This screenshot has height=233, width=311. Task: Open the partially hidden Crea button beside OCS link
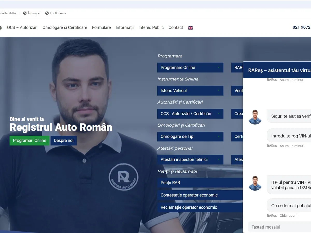click(237, 114)
